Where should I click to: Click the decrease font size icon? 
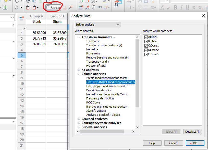coord(168,8)
